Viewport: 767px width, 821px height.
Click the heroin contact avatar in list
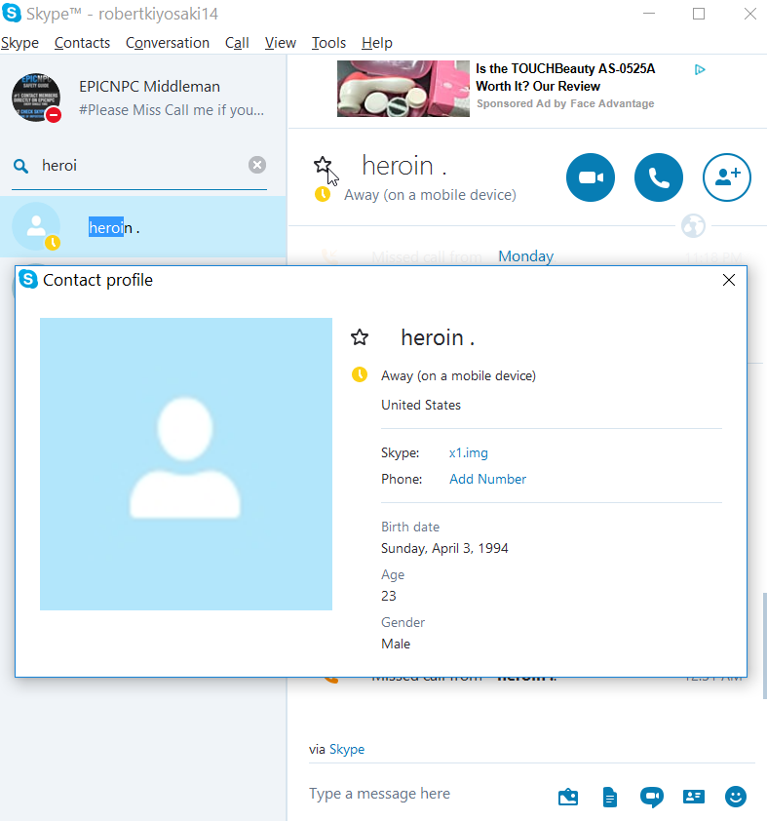point(36,226)
